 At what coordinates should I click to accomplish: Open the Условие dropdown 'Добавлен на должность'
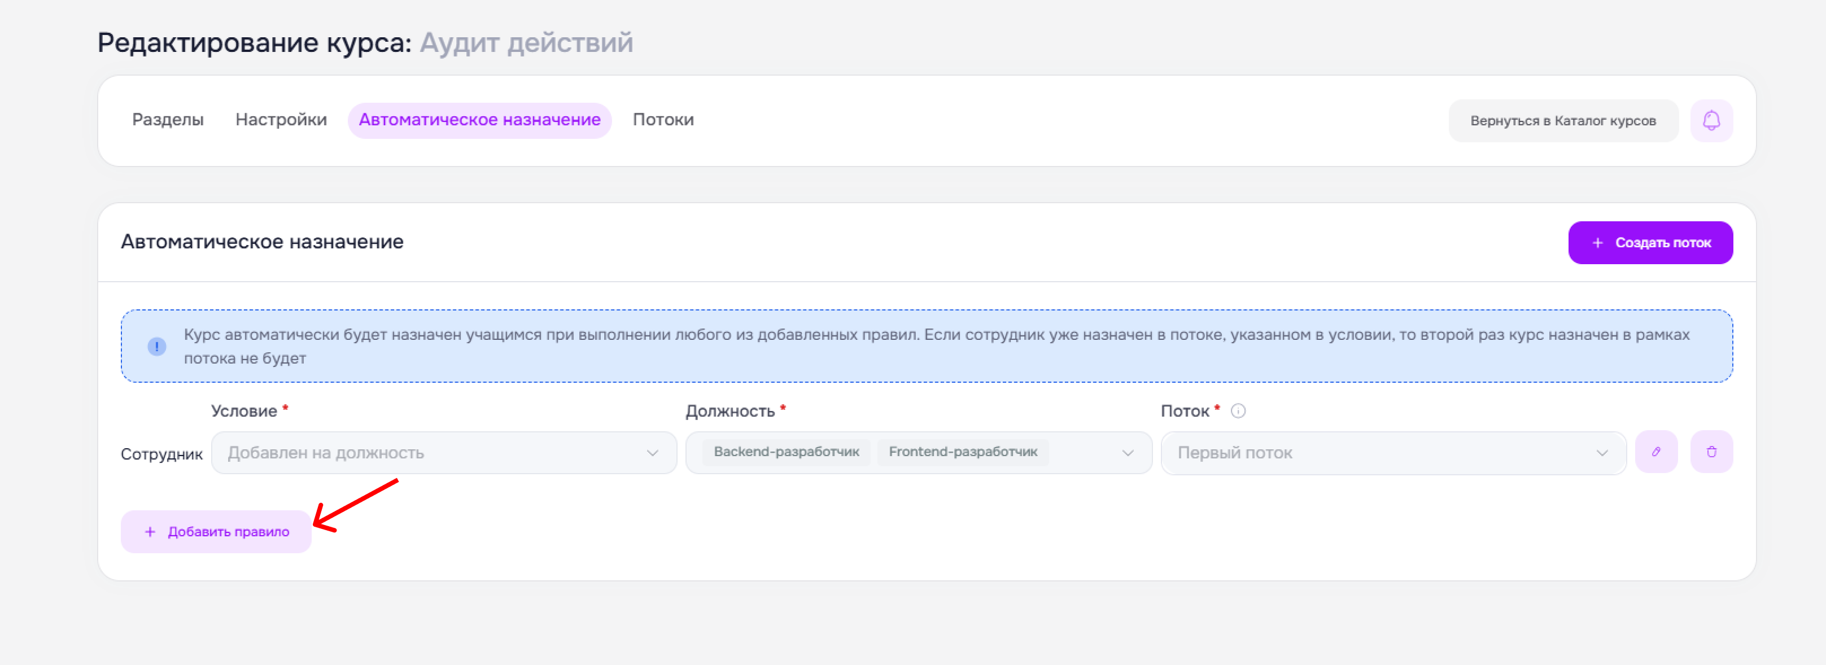click(444, 452)
